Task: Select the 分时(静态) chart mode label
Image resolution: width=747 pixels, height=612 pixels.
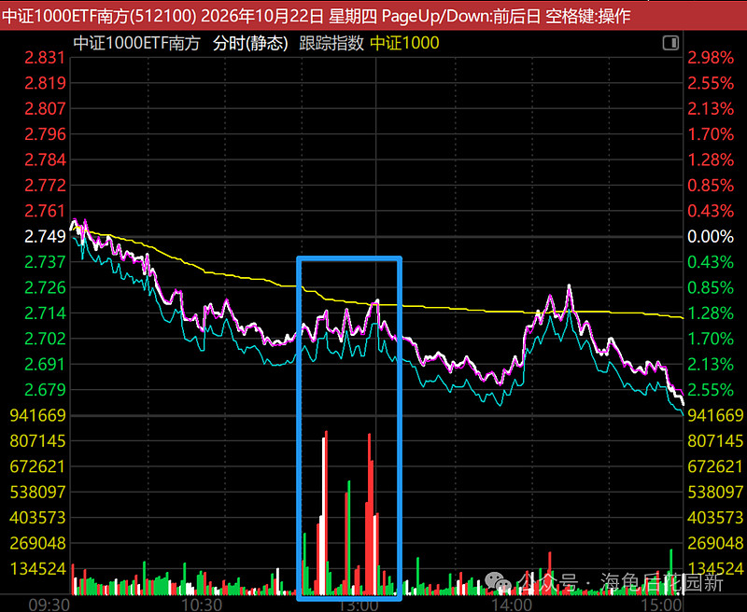Action: [250, 43]
